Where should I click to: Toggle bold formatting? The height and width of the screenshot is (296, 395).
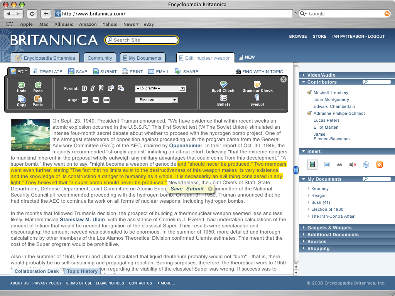pyautogui.click(x=84, y=88)
